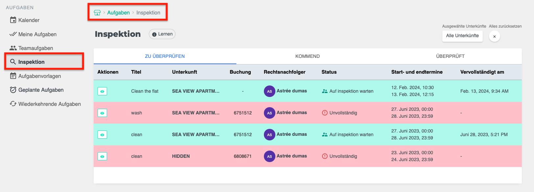Click the Status column header
Viewport: 534px width, 192px height.
point(329,72)
